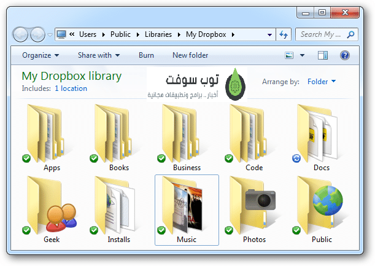This screenshot has width=375, height=266.
Task: Open recent pages dropdown next to Forward
Action: coord(50,35)
